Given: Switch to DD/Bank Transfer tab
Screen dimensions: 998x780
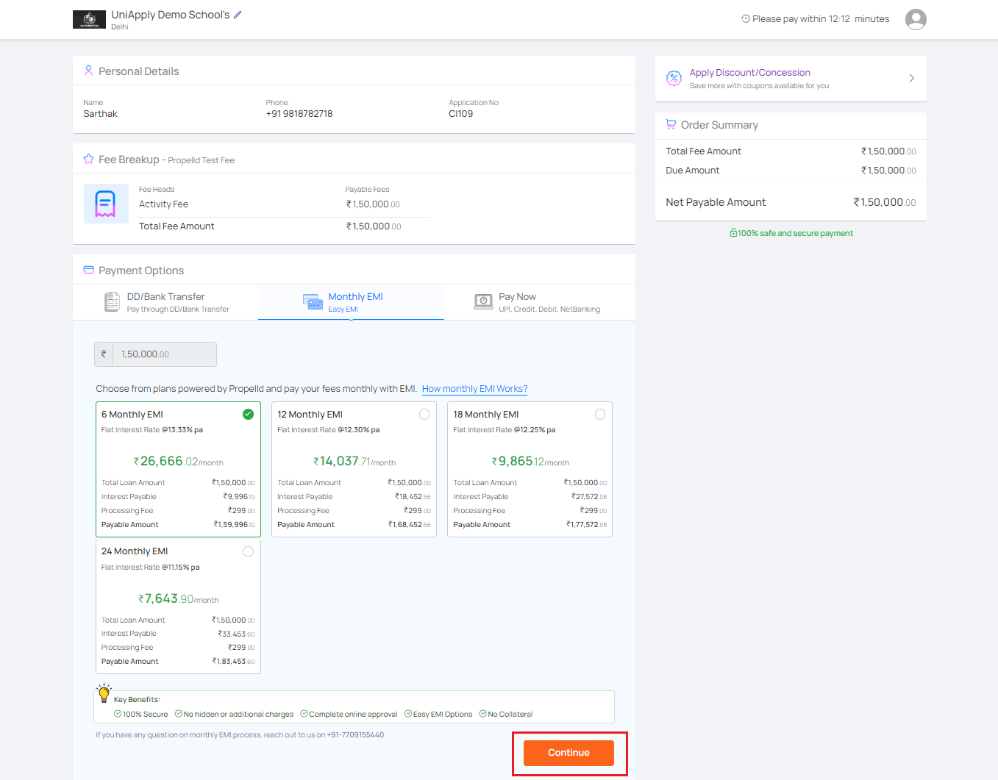Looking at the screenshot, I should pyautogui.click(x=166, y=302).
